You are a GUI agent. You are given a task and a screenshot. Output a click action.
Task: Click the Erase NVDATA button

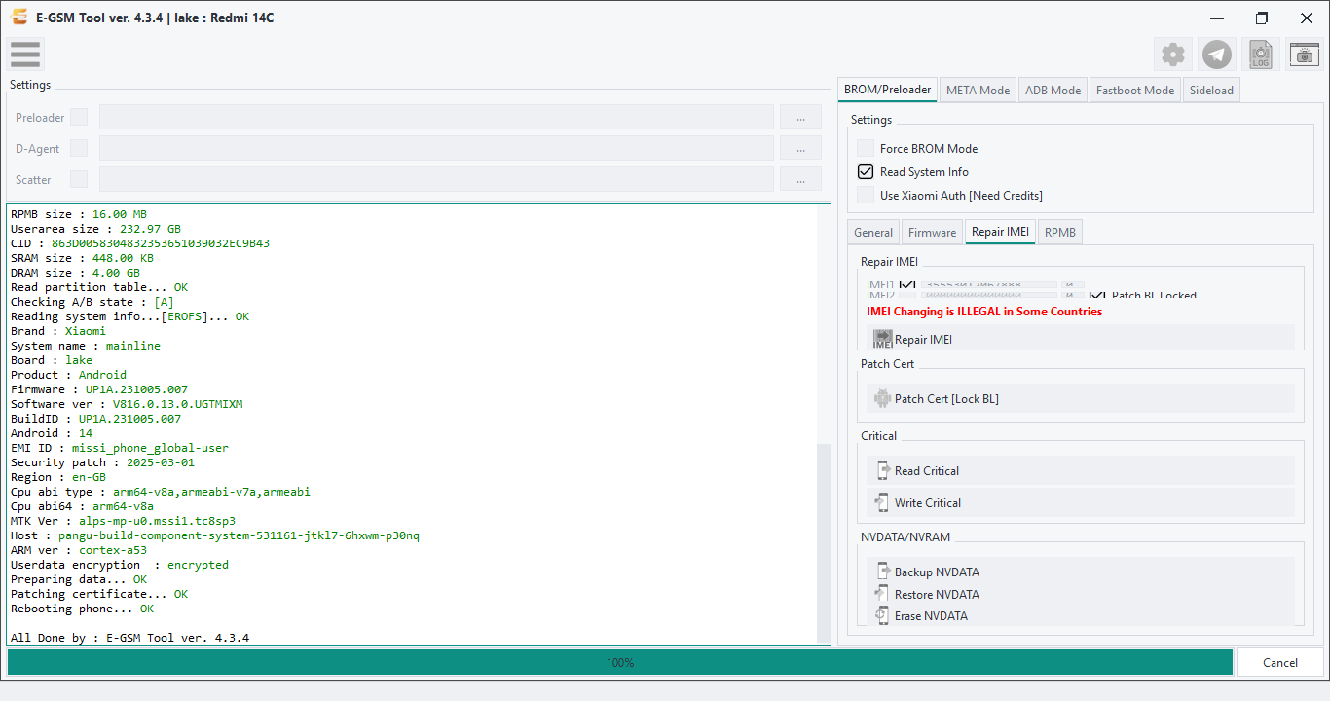point(1081,615)
